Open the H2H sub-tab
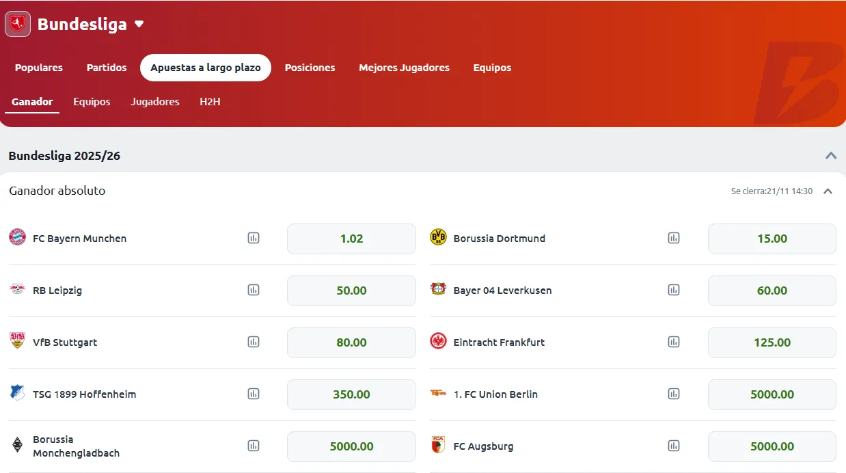This screenshot has width=846, height=473. (210, 101)
